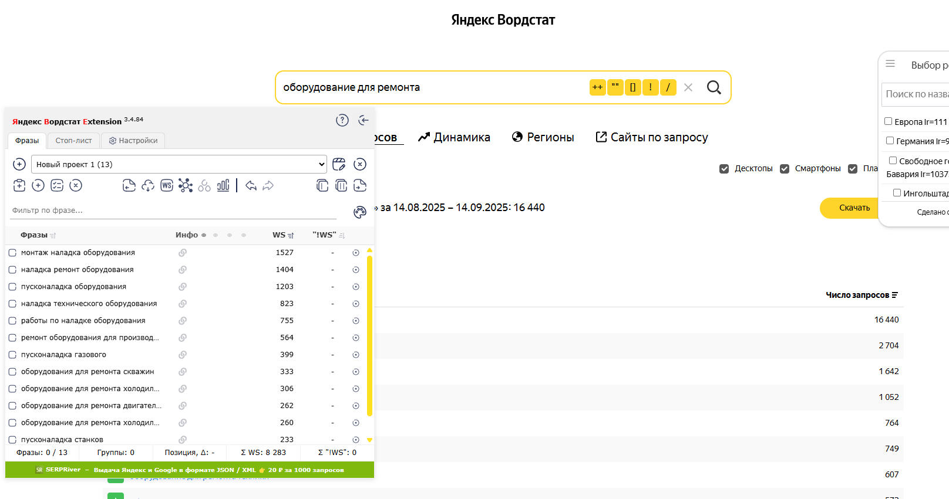Click the cloud download icon
The image size is (949, 499).
(148, 186)
